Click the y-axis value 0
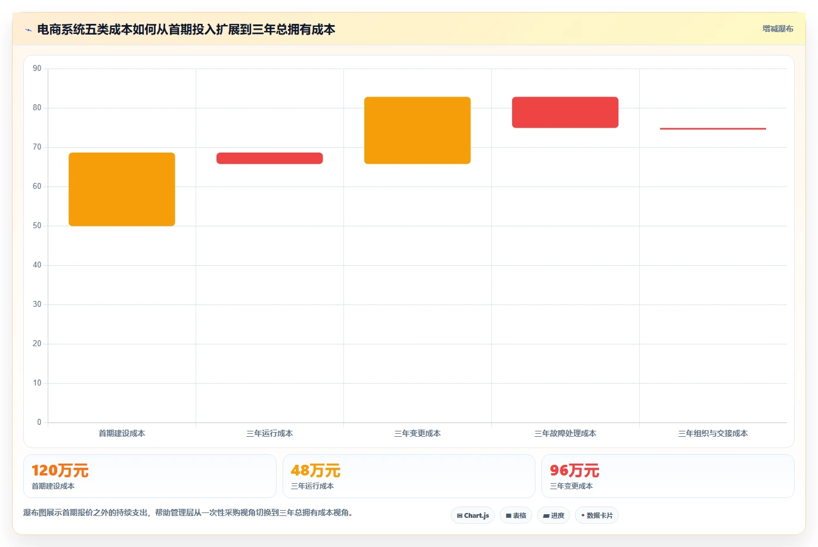Screen dimensions: 818x547 pos(39,422)
